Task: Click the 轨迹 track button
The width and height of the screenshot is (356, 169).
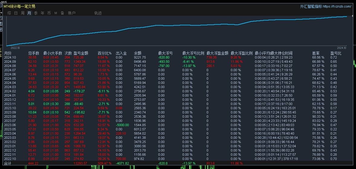Action: click(x=98, y=13)
